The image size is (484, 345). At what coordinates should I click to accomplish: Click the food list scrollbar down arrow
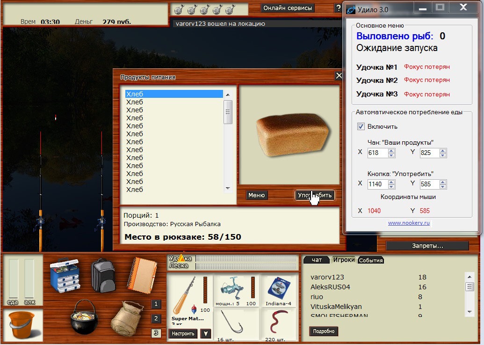point(228,189)
